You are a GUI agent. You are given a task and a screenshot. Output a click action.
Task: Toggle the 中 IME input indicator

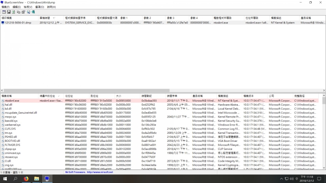(297, 178)
